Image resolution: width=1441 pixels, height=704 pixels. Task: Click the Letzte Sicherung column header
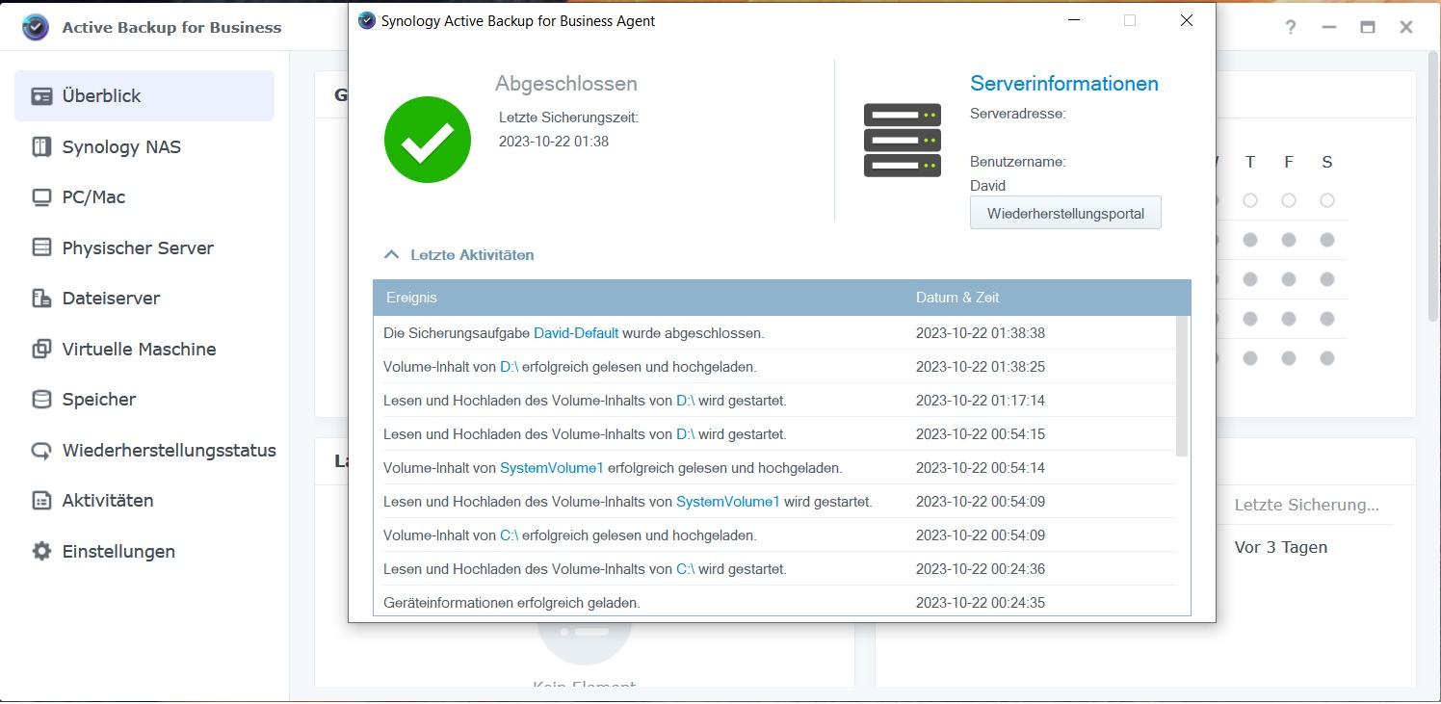(1307, 505)
